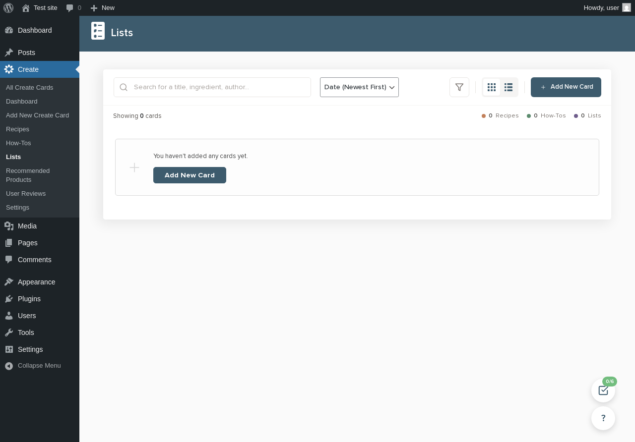635x442 pixels.
Task: Switch to grid view layout
Action: pos(492,87)
